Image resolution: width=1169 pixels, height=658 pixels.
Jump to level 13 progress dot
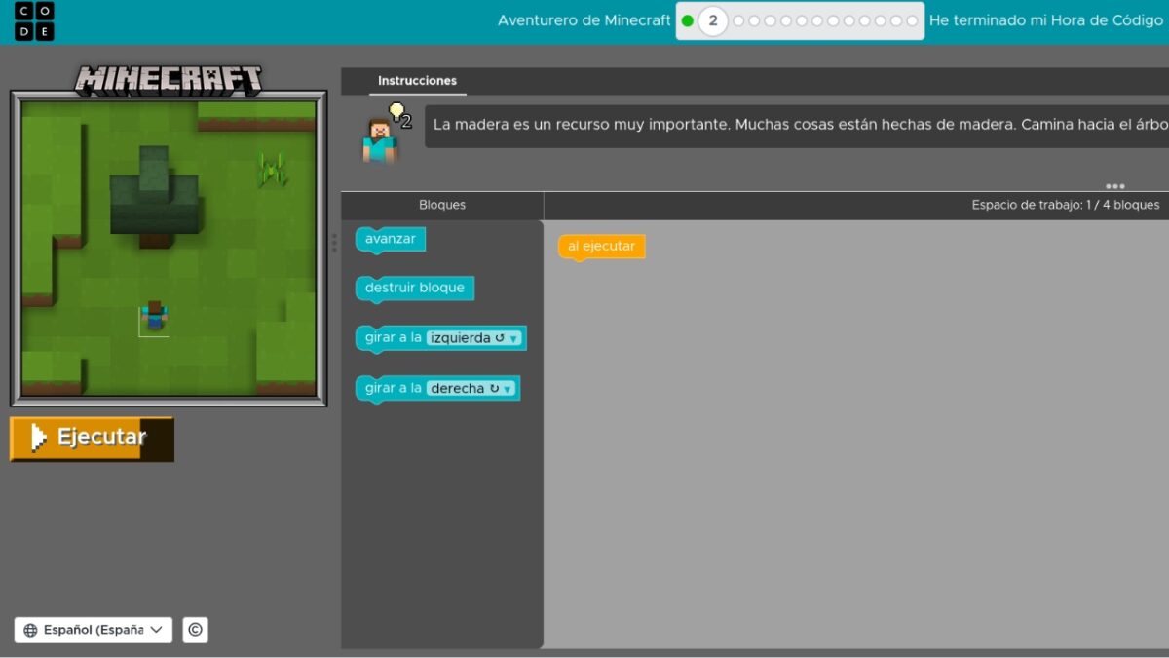click(x=895, y=20)
